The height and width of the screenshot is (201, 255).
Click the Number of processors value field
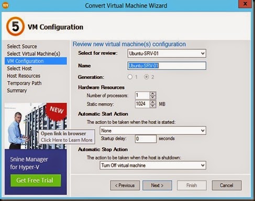click(142, 95)
